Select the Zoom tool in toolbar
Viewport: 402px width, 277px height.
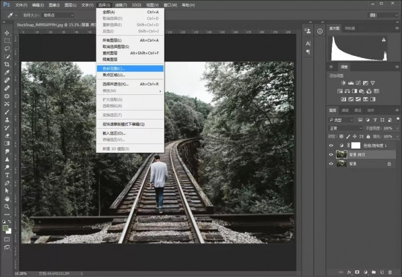pos(7,206)
